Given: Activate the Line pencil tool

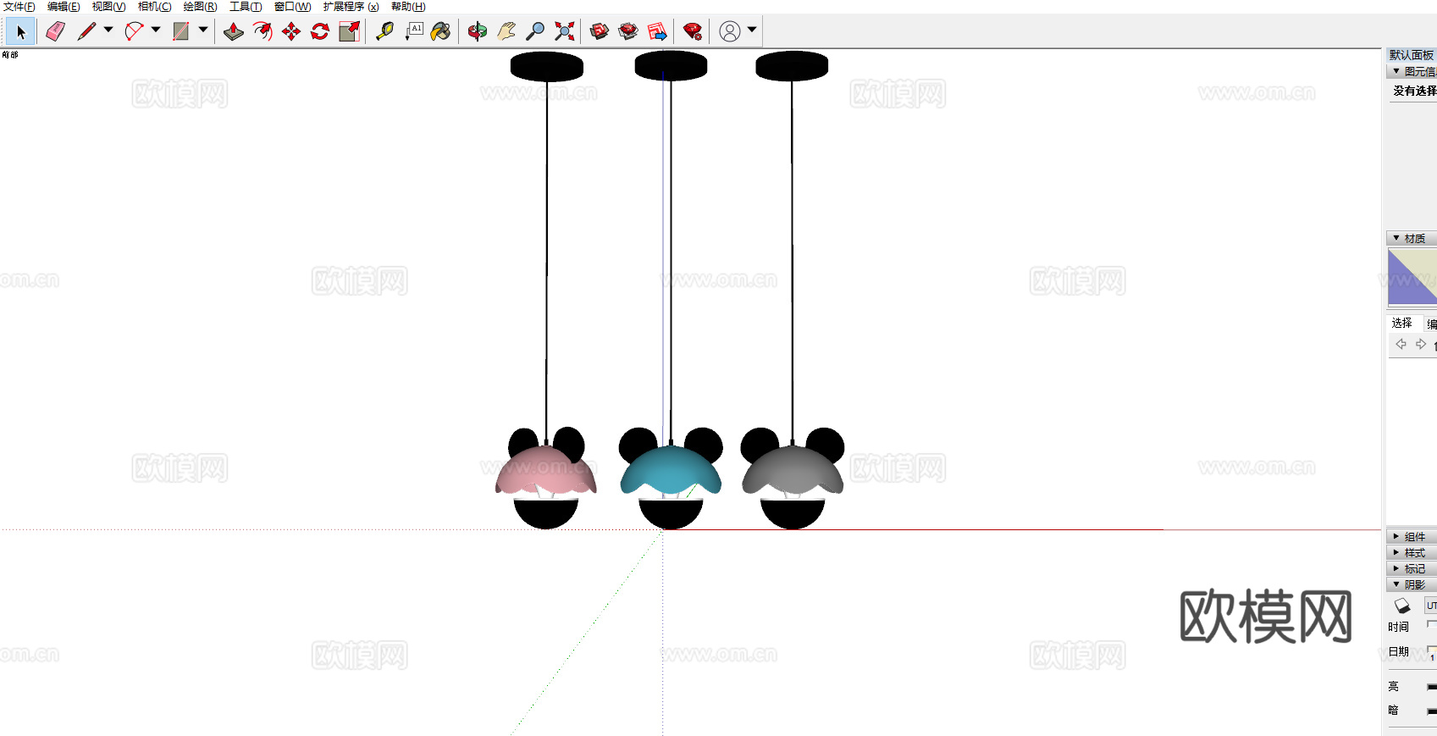Looking at the screenshot, I should 86,32.
